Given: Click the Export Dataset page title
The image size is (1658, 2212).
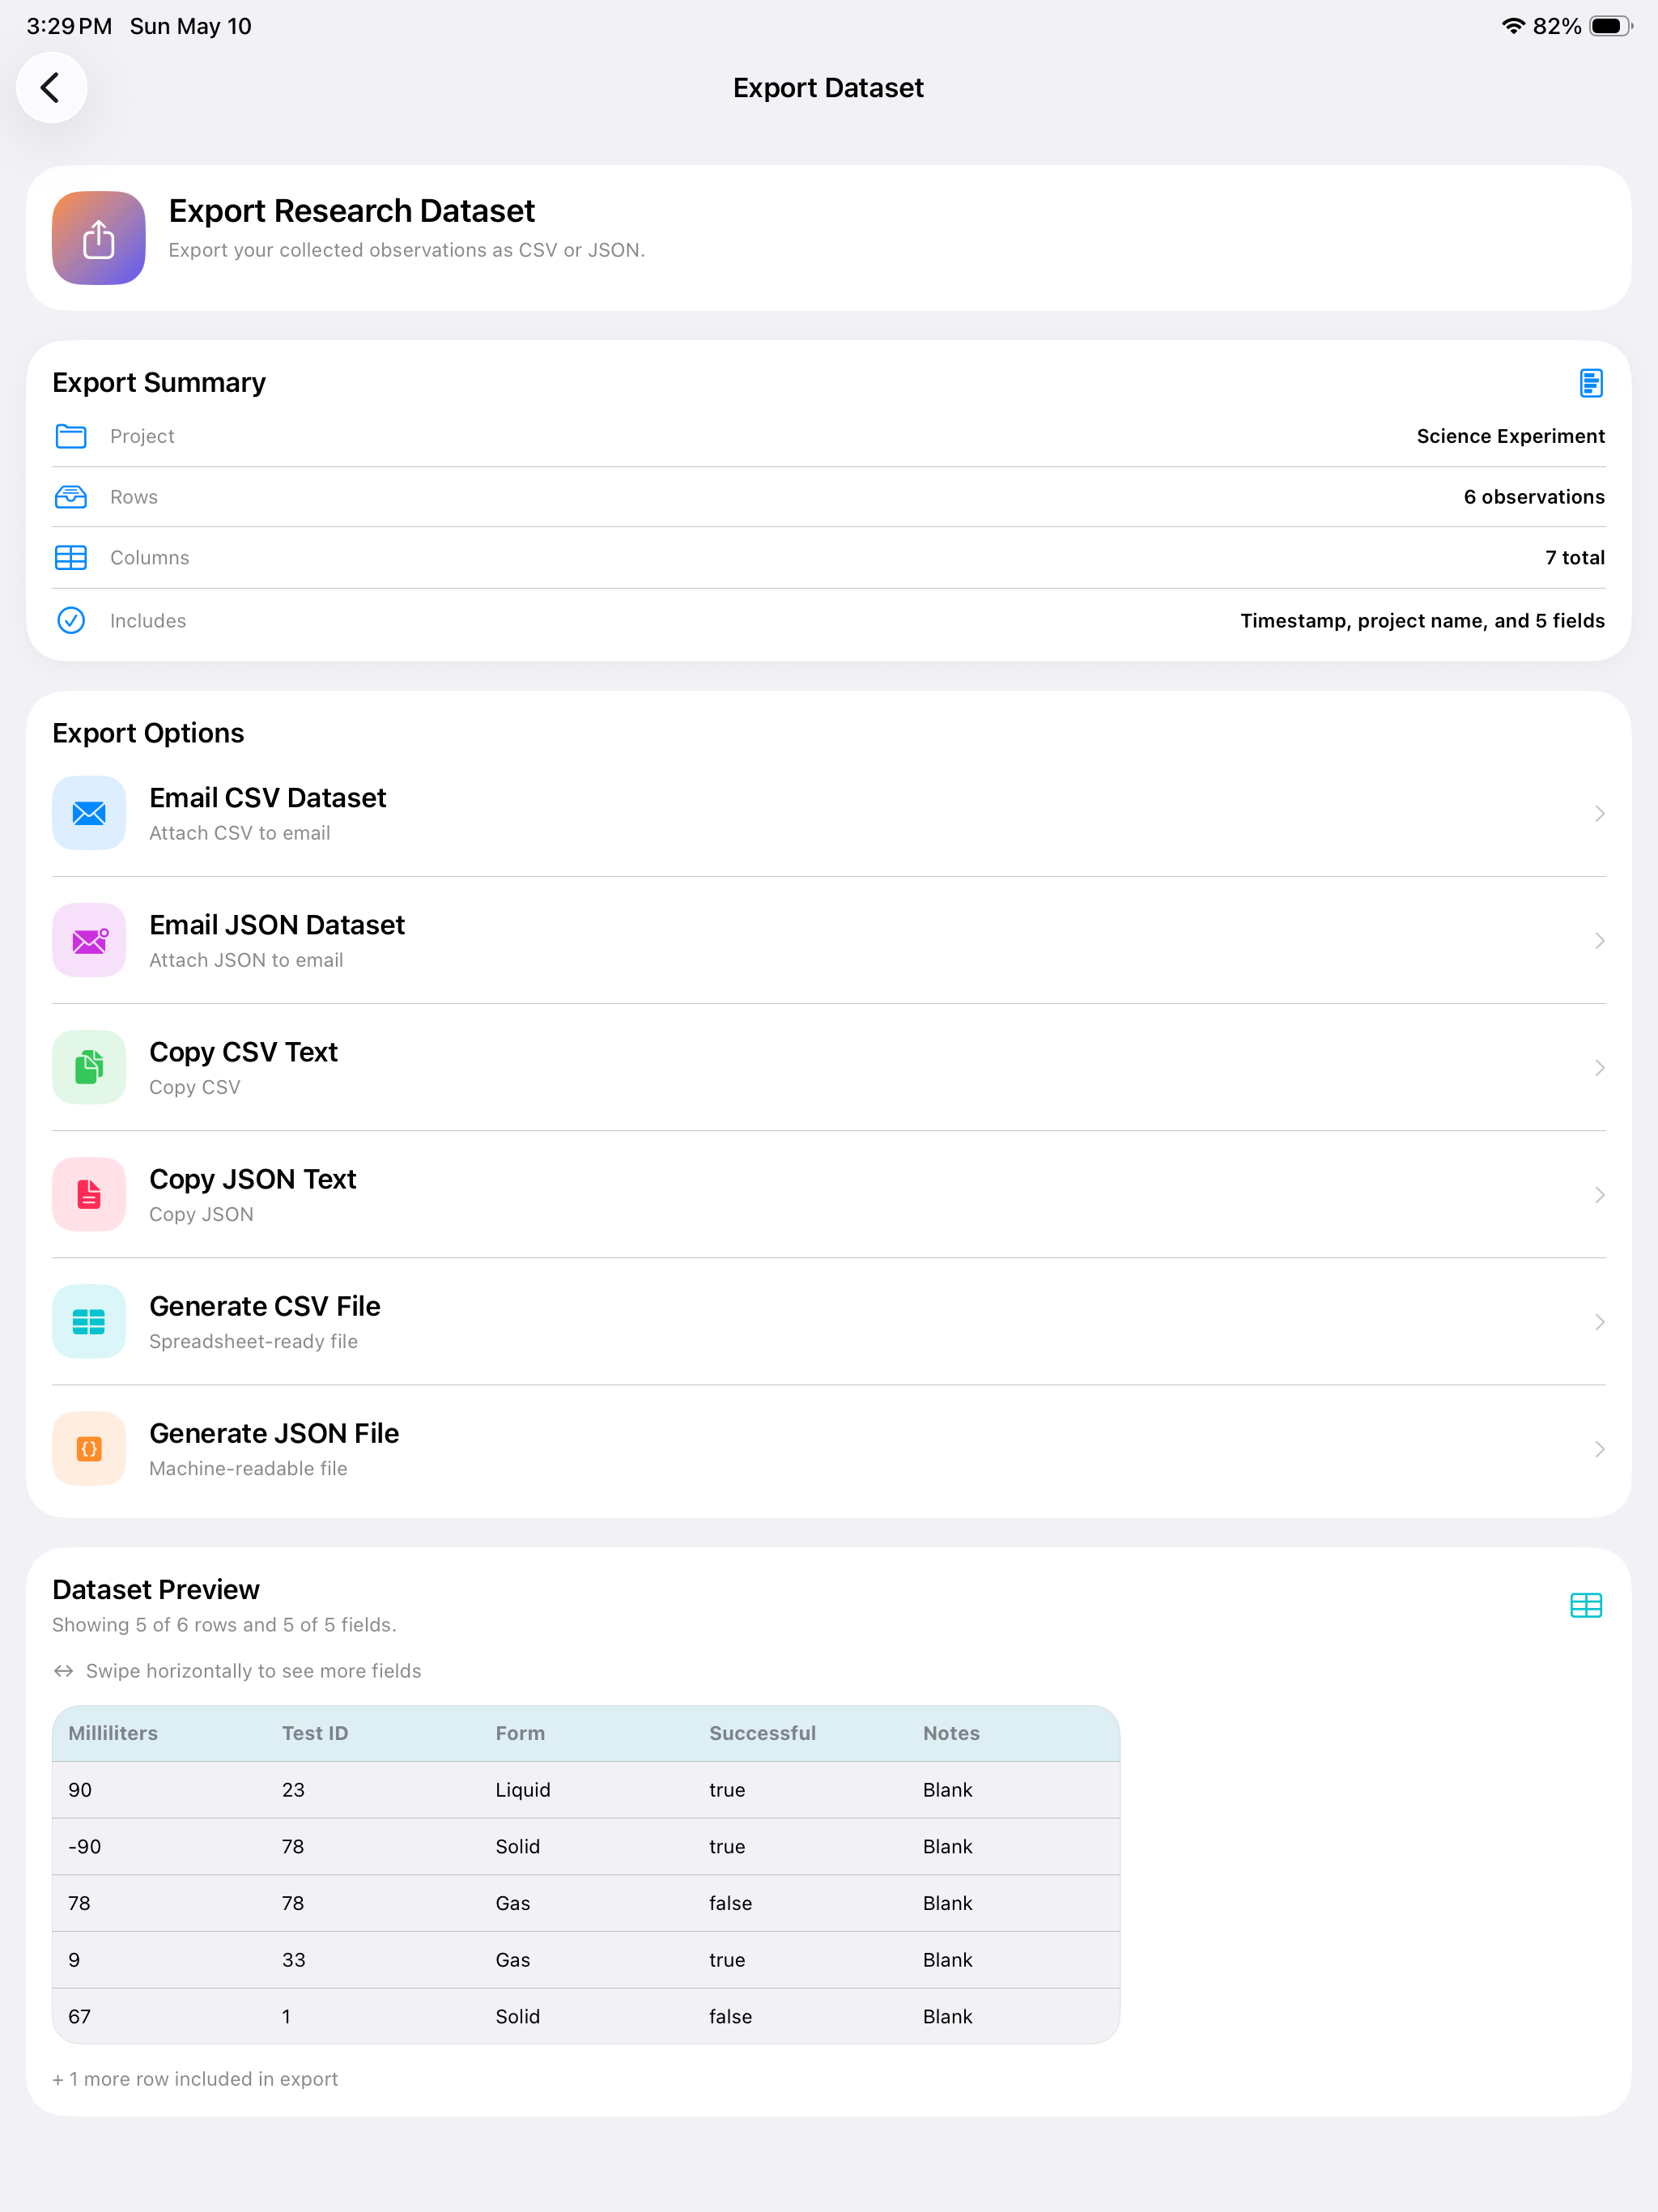Looking at the screenshot, I should 828,88.
